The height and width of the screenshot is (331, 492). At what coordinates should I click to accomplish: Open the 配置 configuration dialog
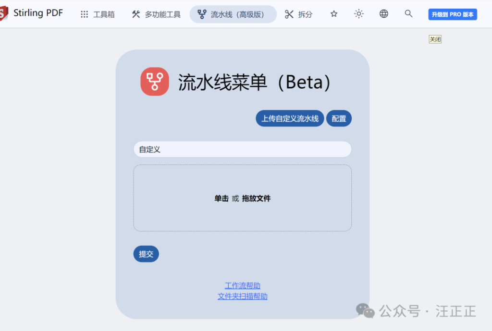pyautogui.click(x=339, y=118)
